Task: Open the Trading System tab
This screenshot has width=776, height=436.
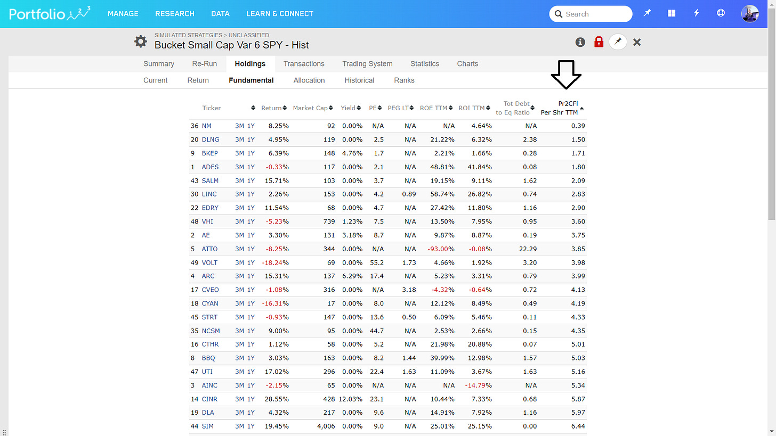Action: (367, 64)
